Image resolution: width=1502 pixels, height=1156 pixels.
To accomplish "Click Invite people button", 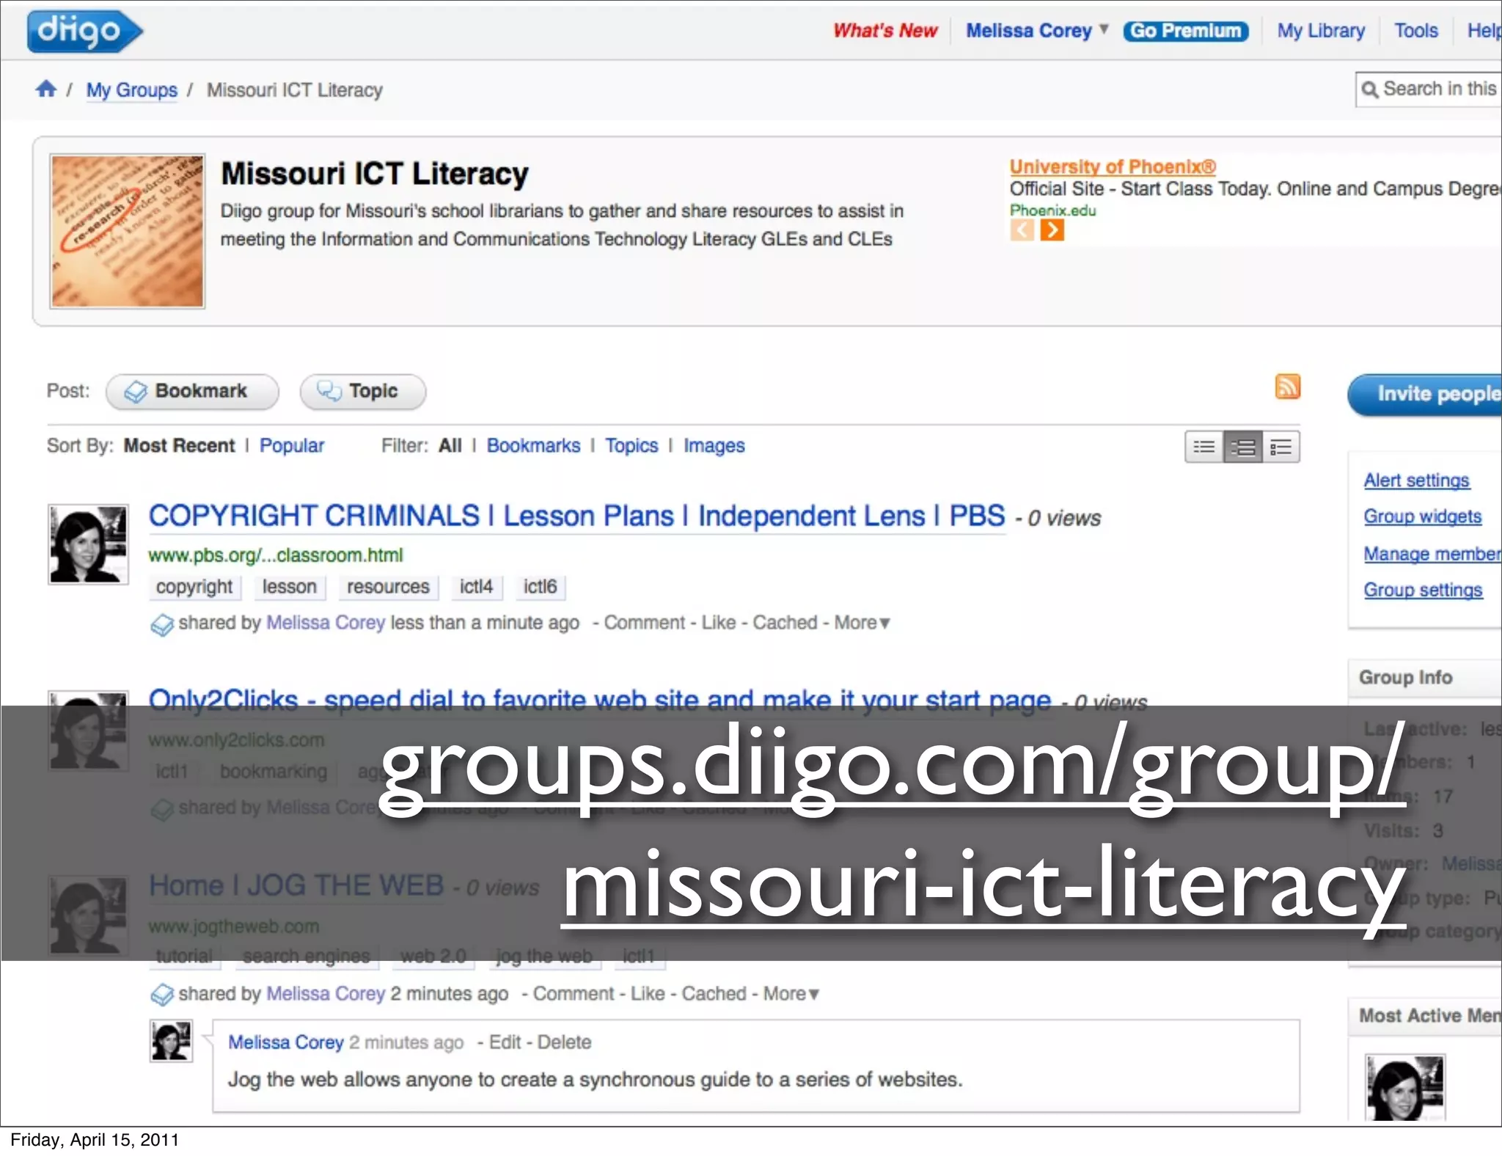I will (x=1425, y=394).
